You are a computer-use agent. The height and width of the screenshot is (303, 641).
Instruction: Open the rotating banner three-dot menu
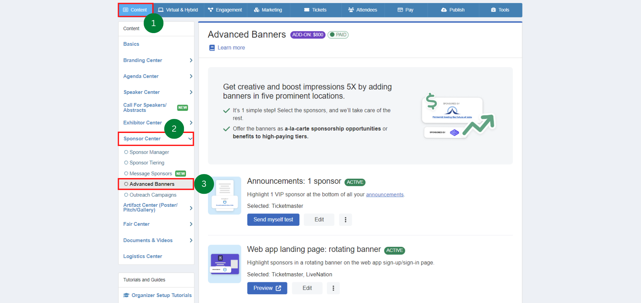tap(333, 288)
